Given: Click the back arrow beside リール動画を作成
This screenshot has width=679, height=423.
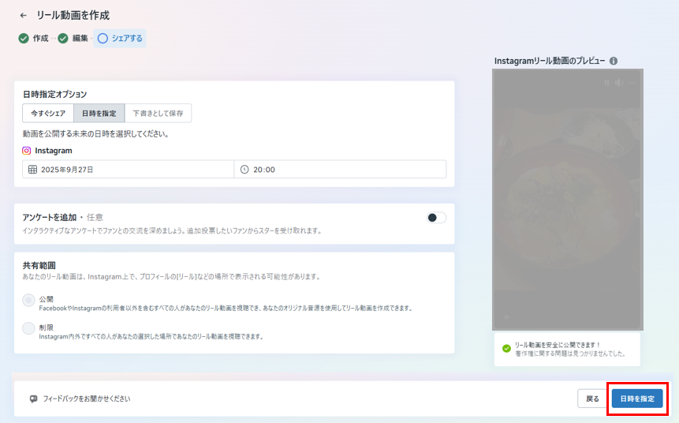Looking at the screenshot, I should tap(23, 15).
